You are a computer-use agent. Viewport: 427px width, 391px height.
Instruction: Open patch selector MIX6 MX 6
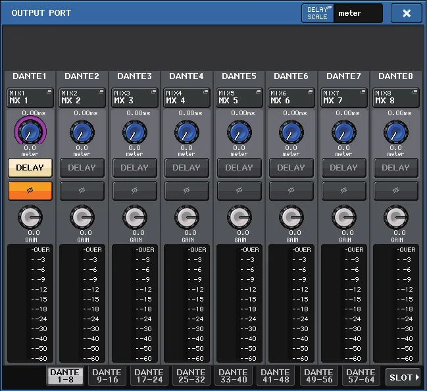(x=291, y=97)
